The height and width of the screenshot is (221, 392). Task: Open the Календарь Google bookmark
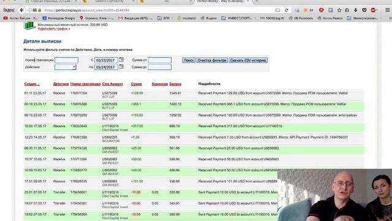coord(59,18)
